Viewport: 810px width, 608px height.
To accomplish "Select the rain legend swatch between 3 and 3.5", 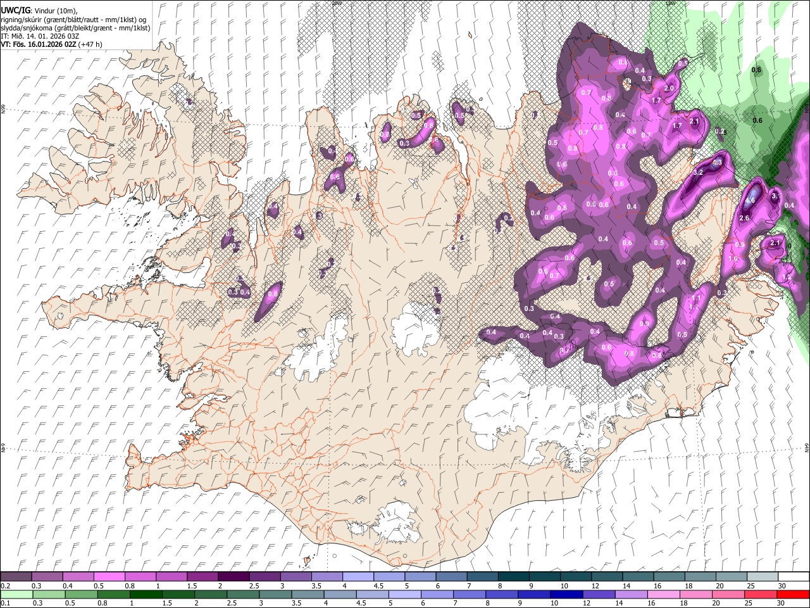I will [276, 594].
